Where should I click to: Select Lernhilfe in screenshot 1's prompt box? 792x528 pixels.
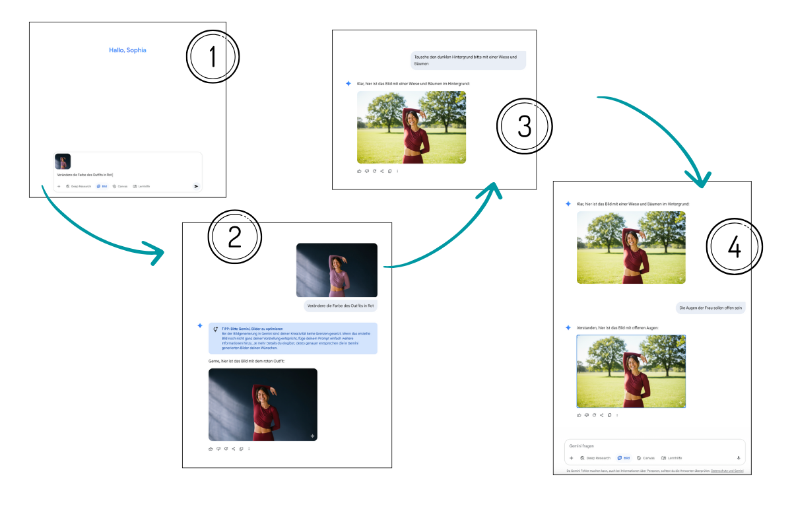pyautogui.click(x=141, y=187)
